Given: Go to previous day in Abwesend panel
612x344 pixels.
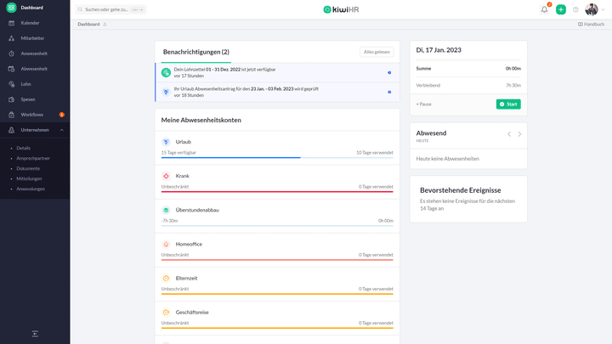Looking at the screenshot, I should coord(508,134).
